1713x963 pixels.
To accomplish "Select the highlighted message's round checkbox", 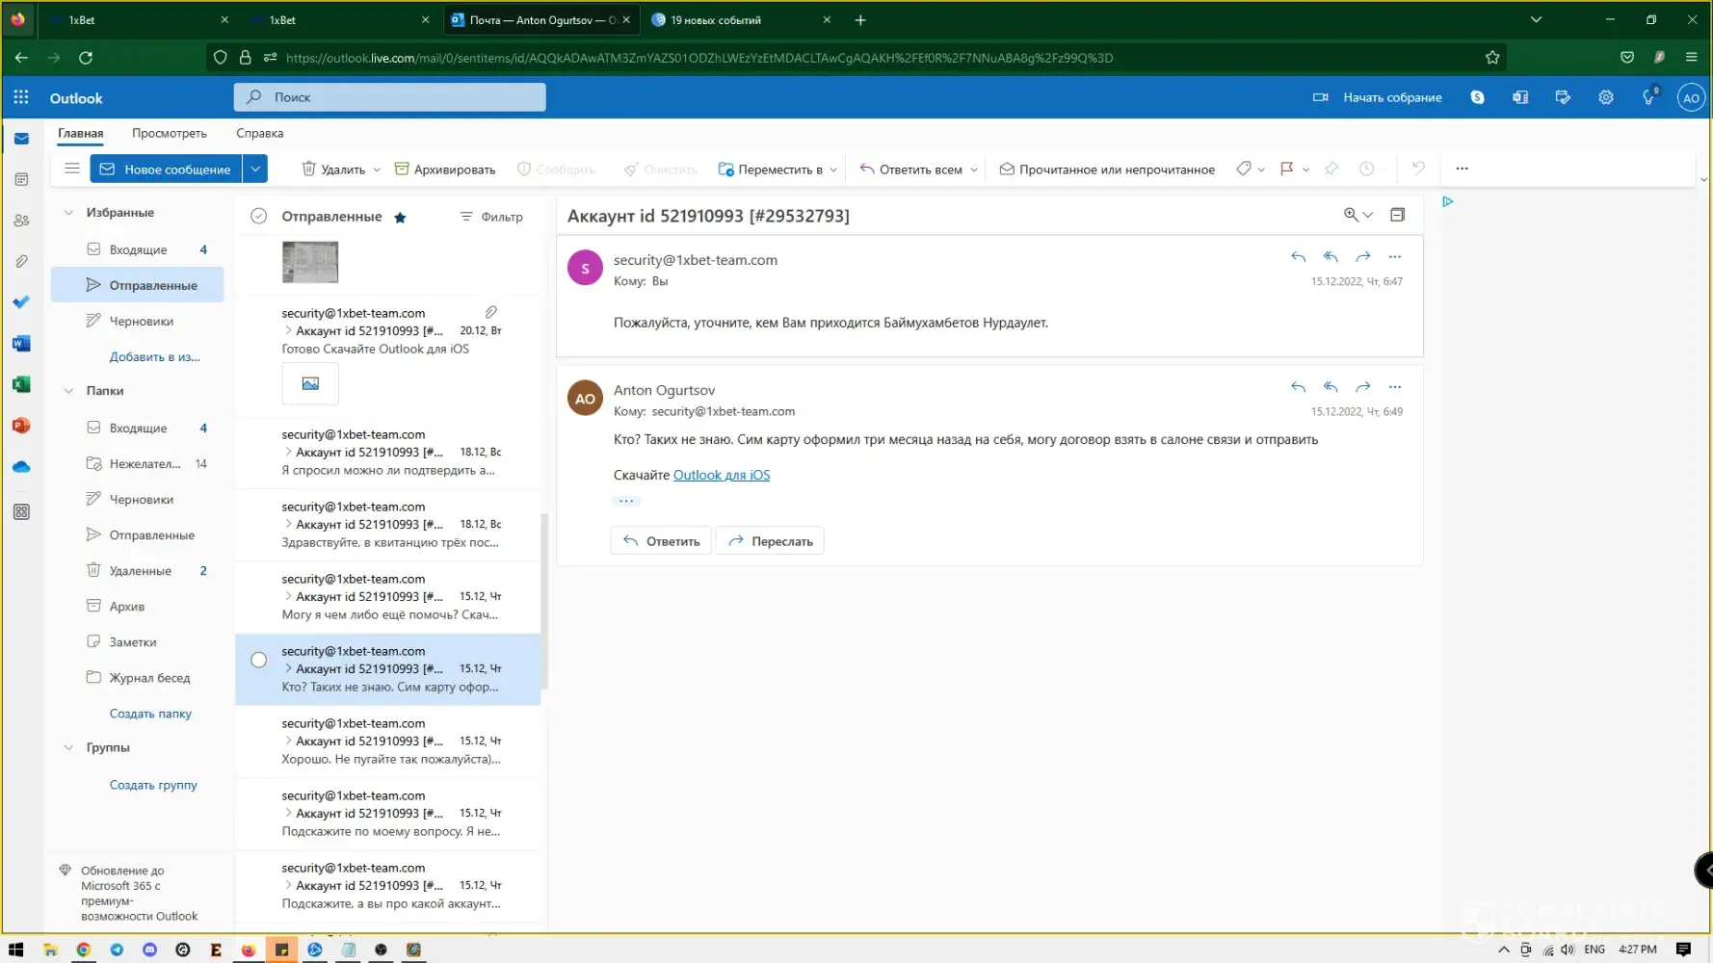I will (258, 660).
